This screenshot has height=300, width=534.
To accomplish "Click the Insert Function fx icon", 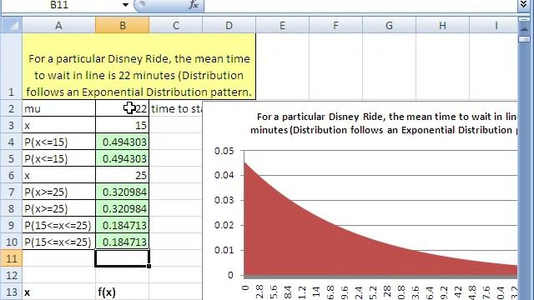I will (x=194, y=5).
